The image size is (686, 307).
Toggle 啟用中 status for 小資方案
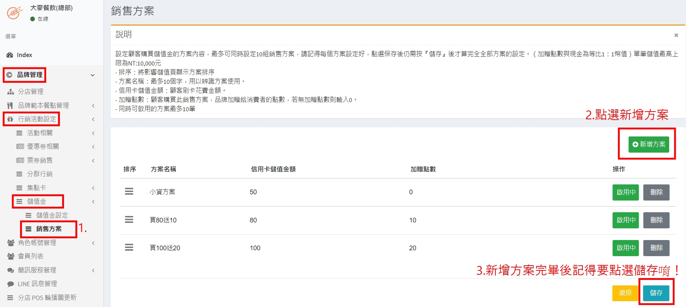625,192
